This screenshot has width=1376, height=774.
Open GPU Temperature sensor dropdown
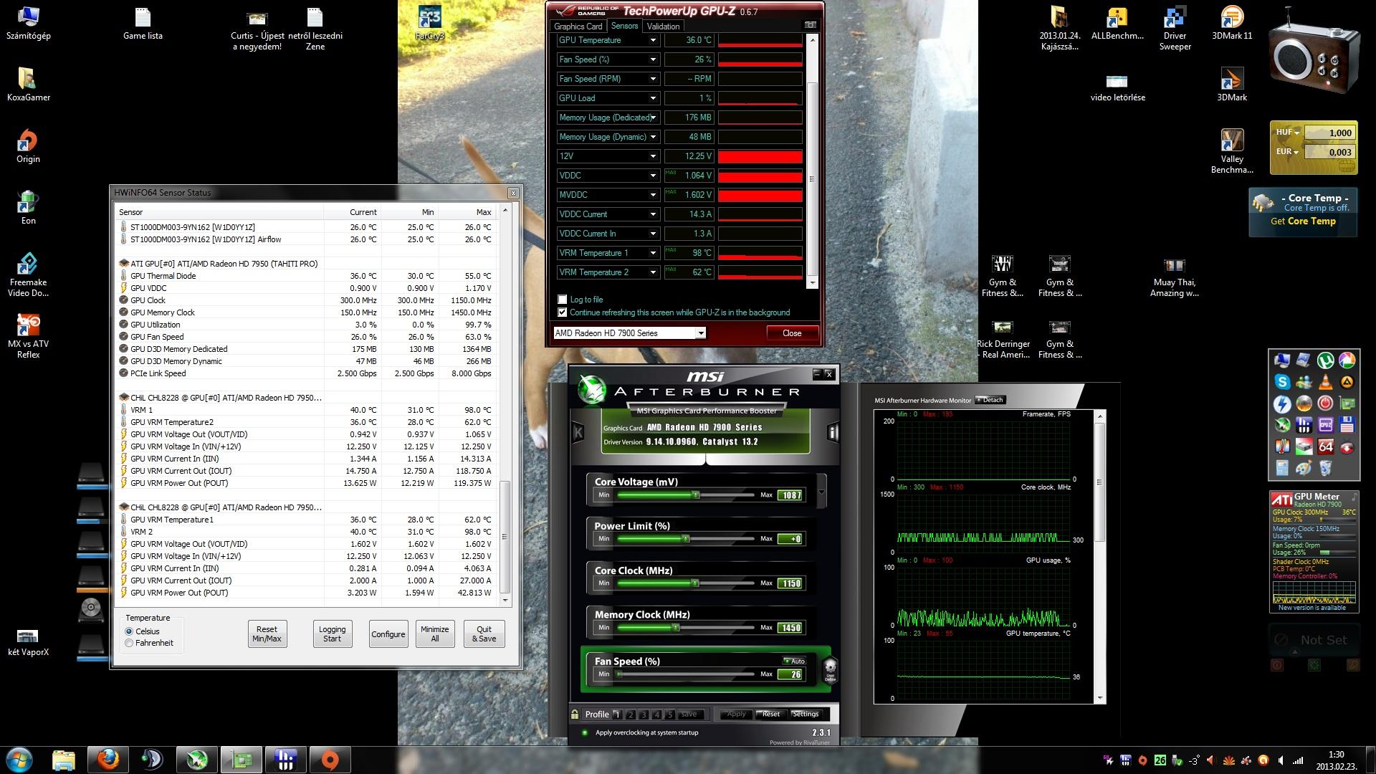tap(653, 40)
